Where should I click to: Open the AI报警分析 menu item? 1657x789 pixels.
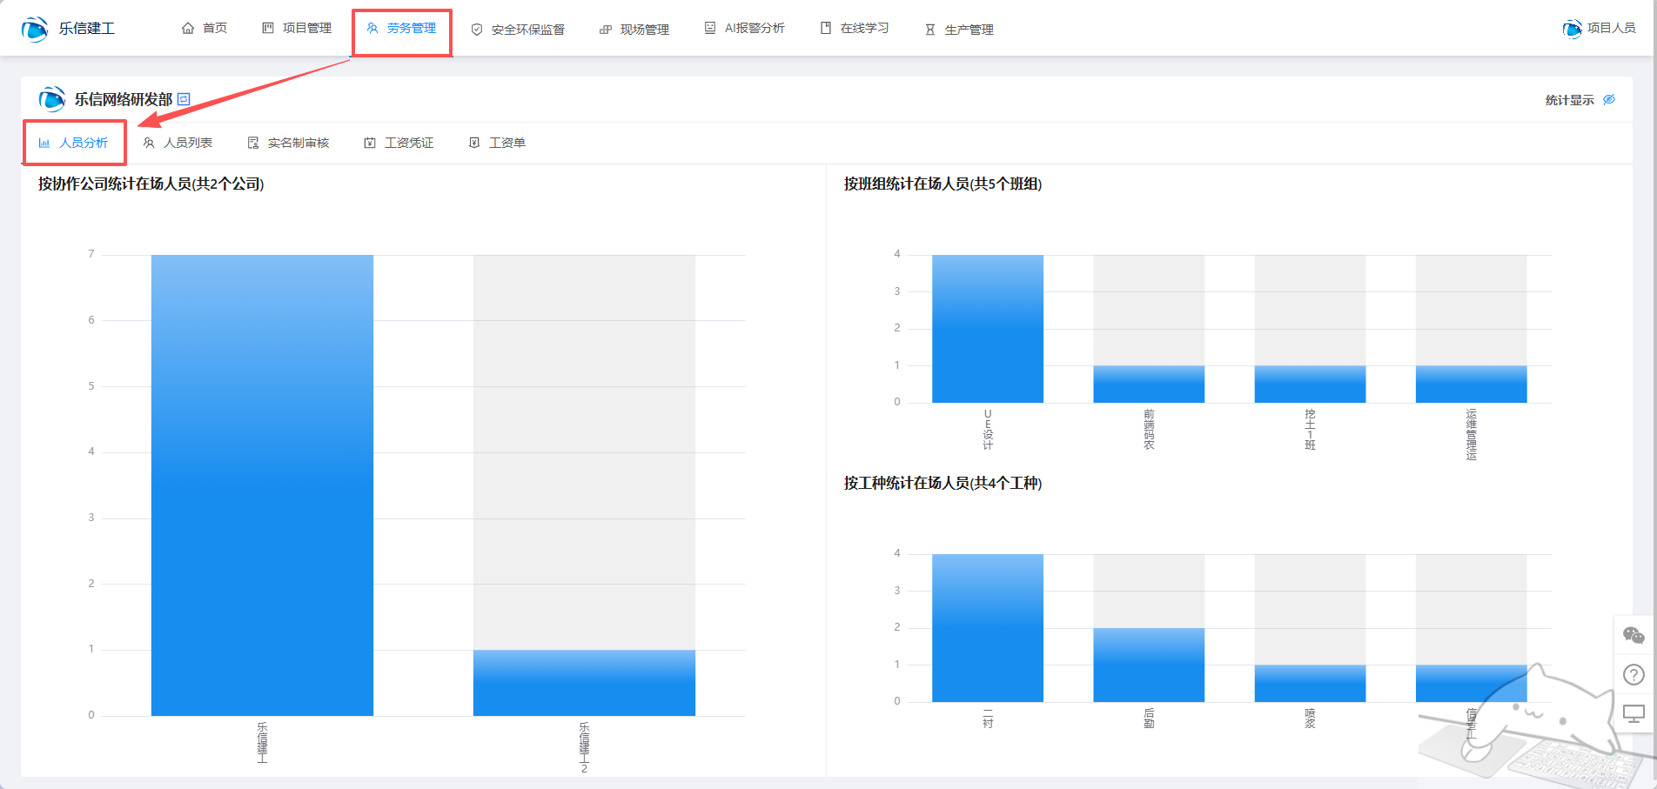tap(745, 29)
